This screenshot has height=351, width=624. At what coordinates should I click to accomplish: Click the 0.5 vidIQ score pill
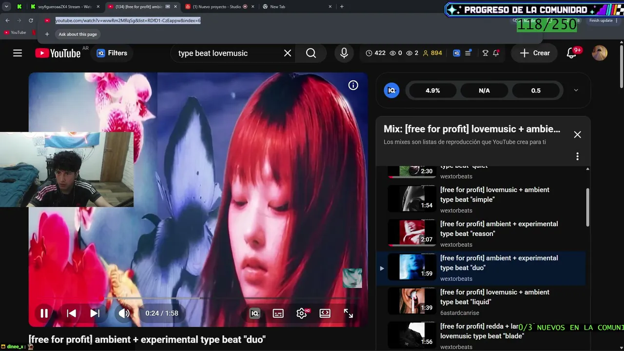tap(536, 91)
